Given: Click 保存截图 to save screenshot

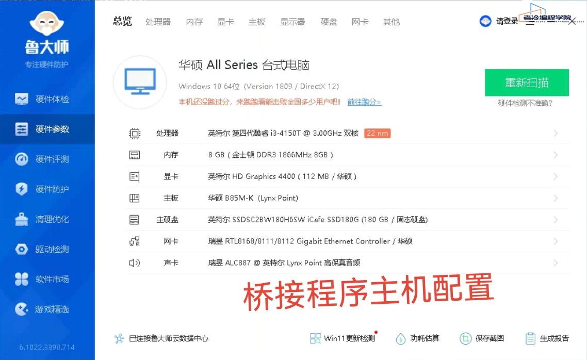Looking at the screenshot, I should 482,338.
